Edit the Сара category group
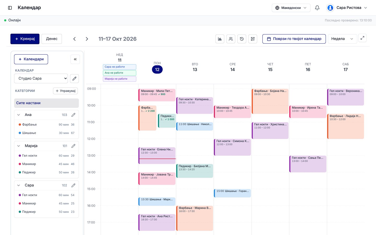 pos(73,185)
